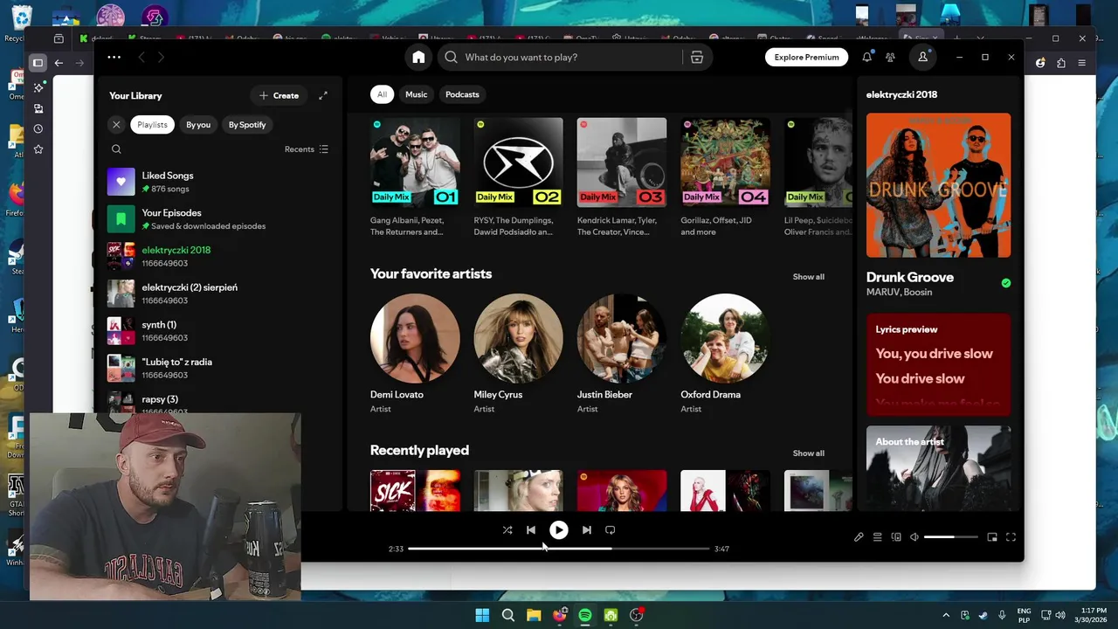Screen dimensions: 1118x629
Task: Open the browser history clock icon
Action: click(38, 129)
